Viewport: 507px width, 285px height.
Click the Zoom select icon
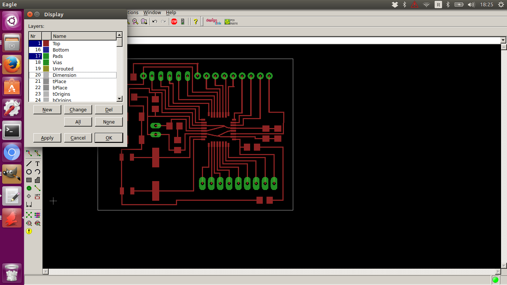[144, 22]
